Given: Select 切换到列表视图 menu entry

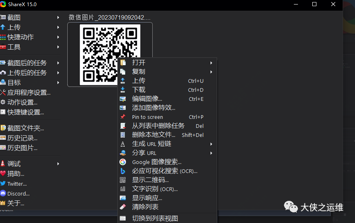Looking at the screenshot, I should click(167, 218).
